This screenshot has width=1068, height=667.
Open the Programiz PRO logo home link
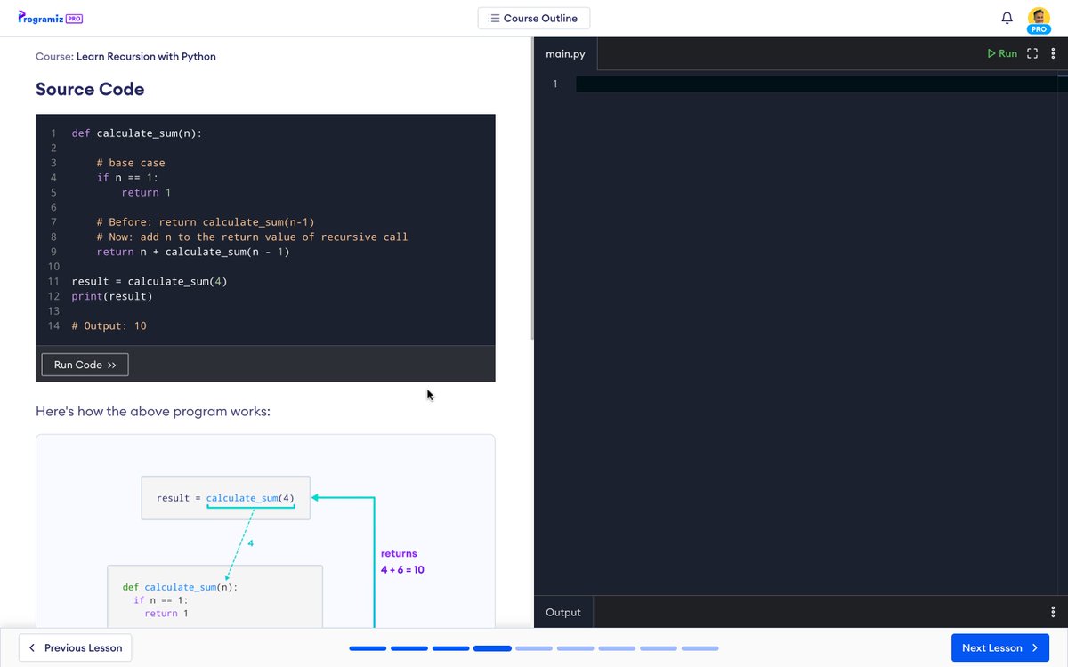pos(50,18)
